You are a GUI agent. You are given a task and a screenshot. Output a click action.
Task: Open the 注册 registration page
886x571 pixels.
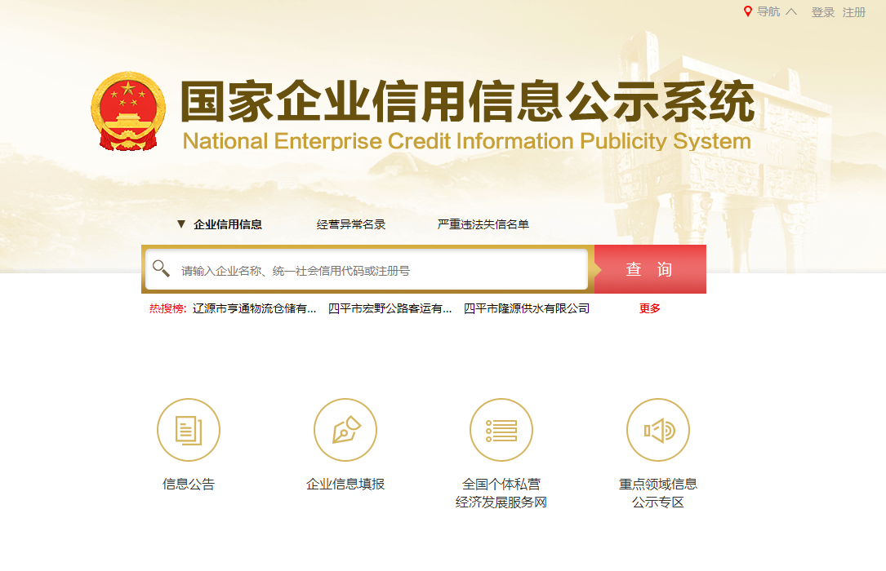click(854, 12)
